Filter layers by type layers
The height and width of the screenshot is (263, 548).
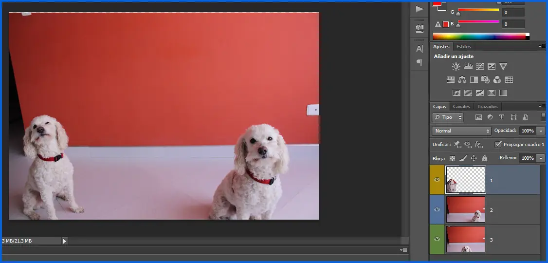tap(501, 117)
